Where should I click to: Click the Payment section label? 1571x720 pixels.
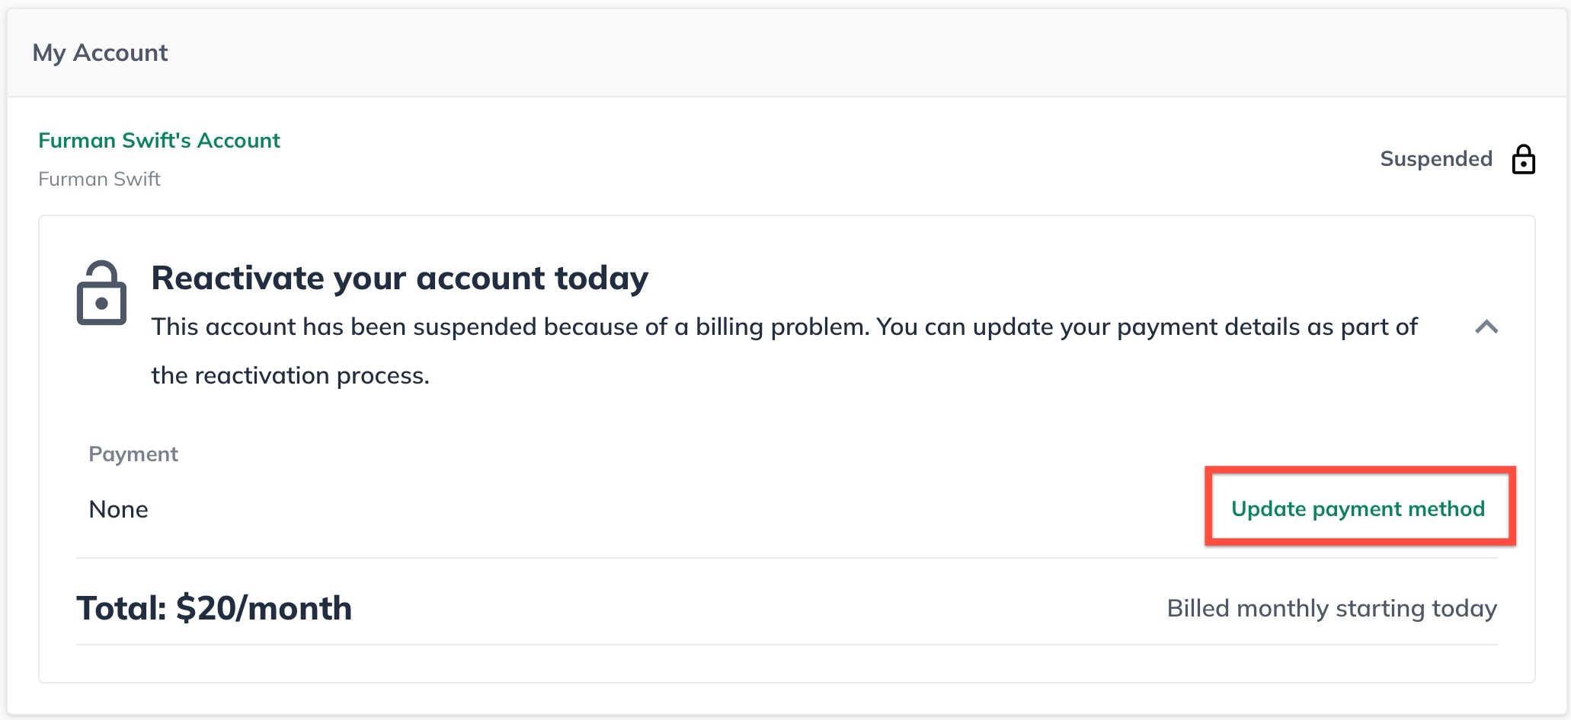(133, 453)
